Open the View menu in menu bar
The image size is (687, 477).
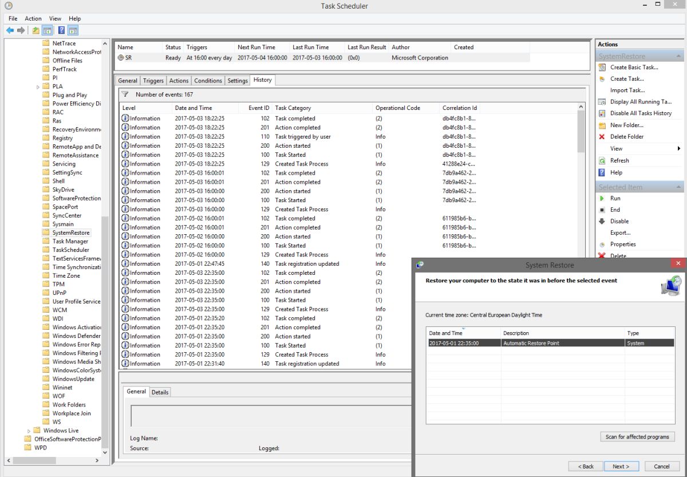pyautogui.click(x=55, y=18)
